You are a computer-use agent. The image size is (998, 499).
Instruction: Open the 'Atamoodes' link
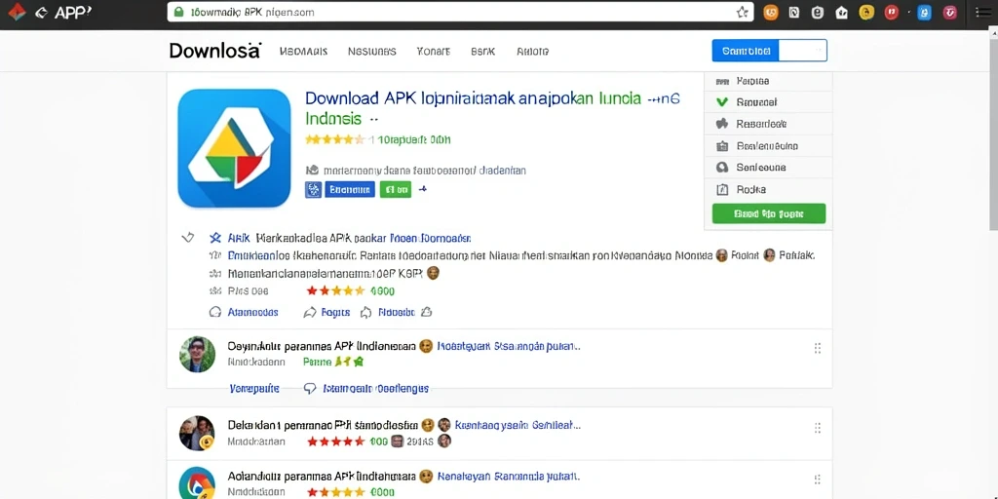point(252,313)
